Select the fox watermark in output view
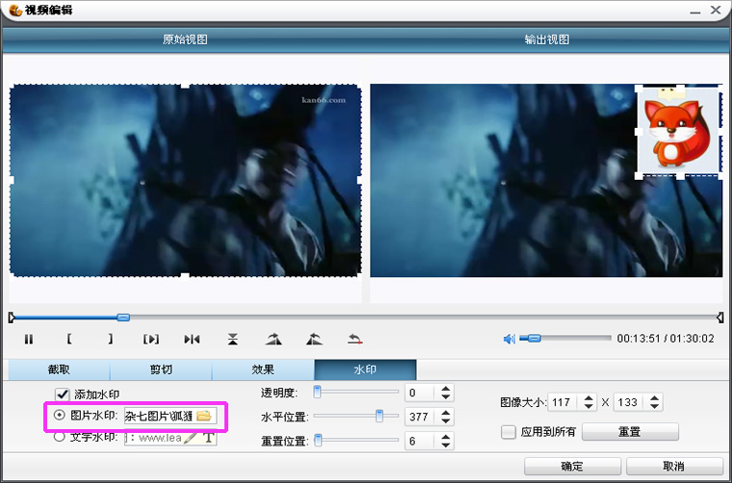The width and height of the screenshot is (732, 483). pyautogui.click(x=678, y=132)
